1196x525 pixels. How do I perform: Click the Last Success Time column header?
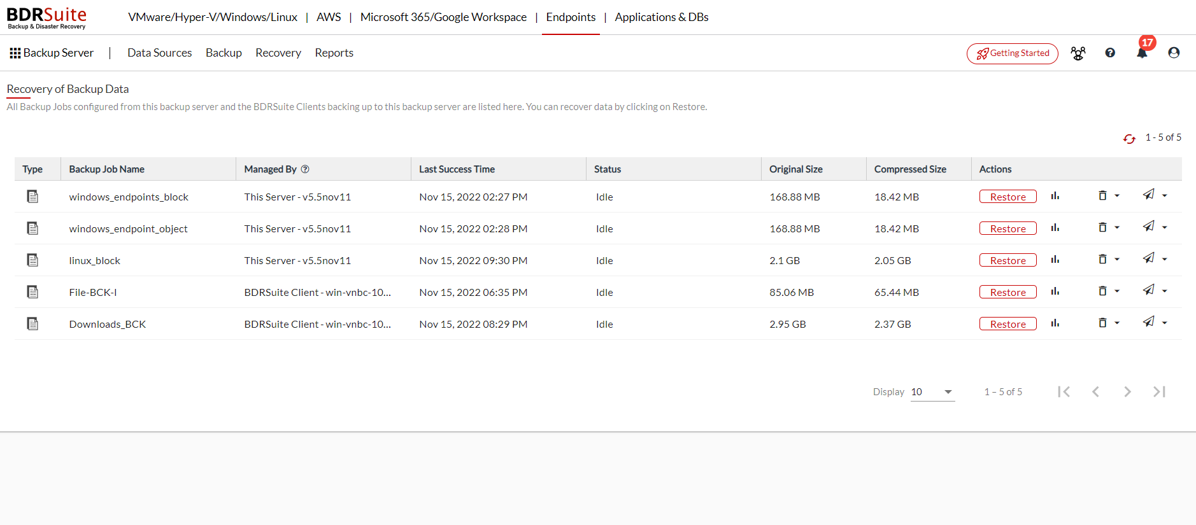[457, 169]
